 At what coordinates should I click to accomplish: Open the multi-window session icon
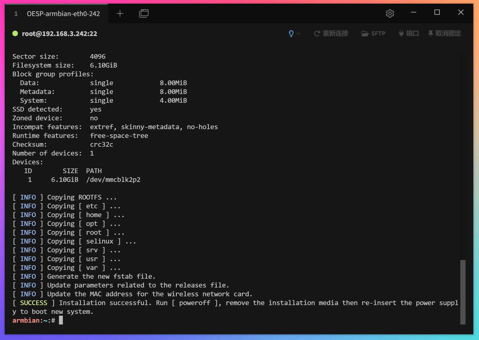tap(144, 13)
